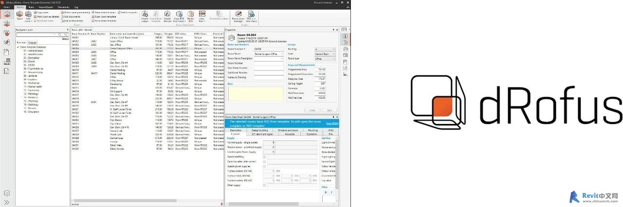Open the Home ribbon tab

coord(6,7)
